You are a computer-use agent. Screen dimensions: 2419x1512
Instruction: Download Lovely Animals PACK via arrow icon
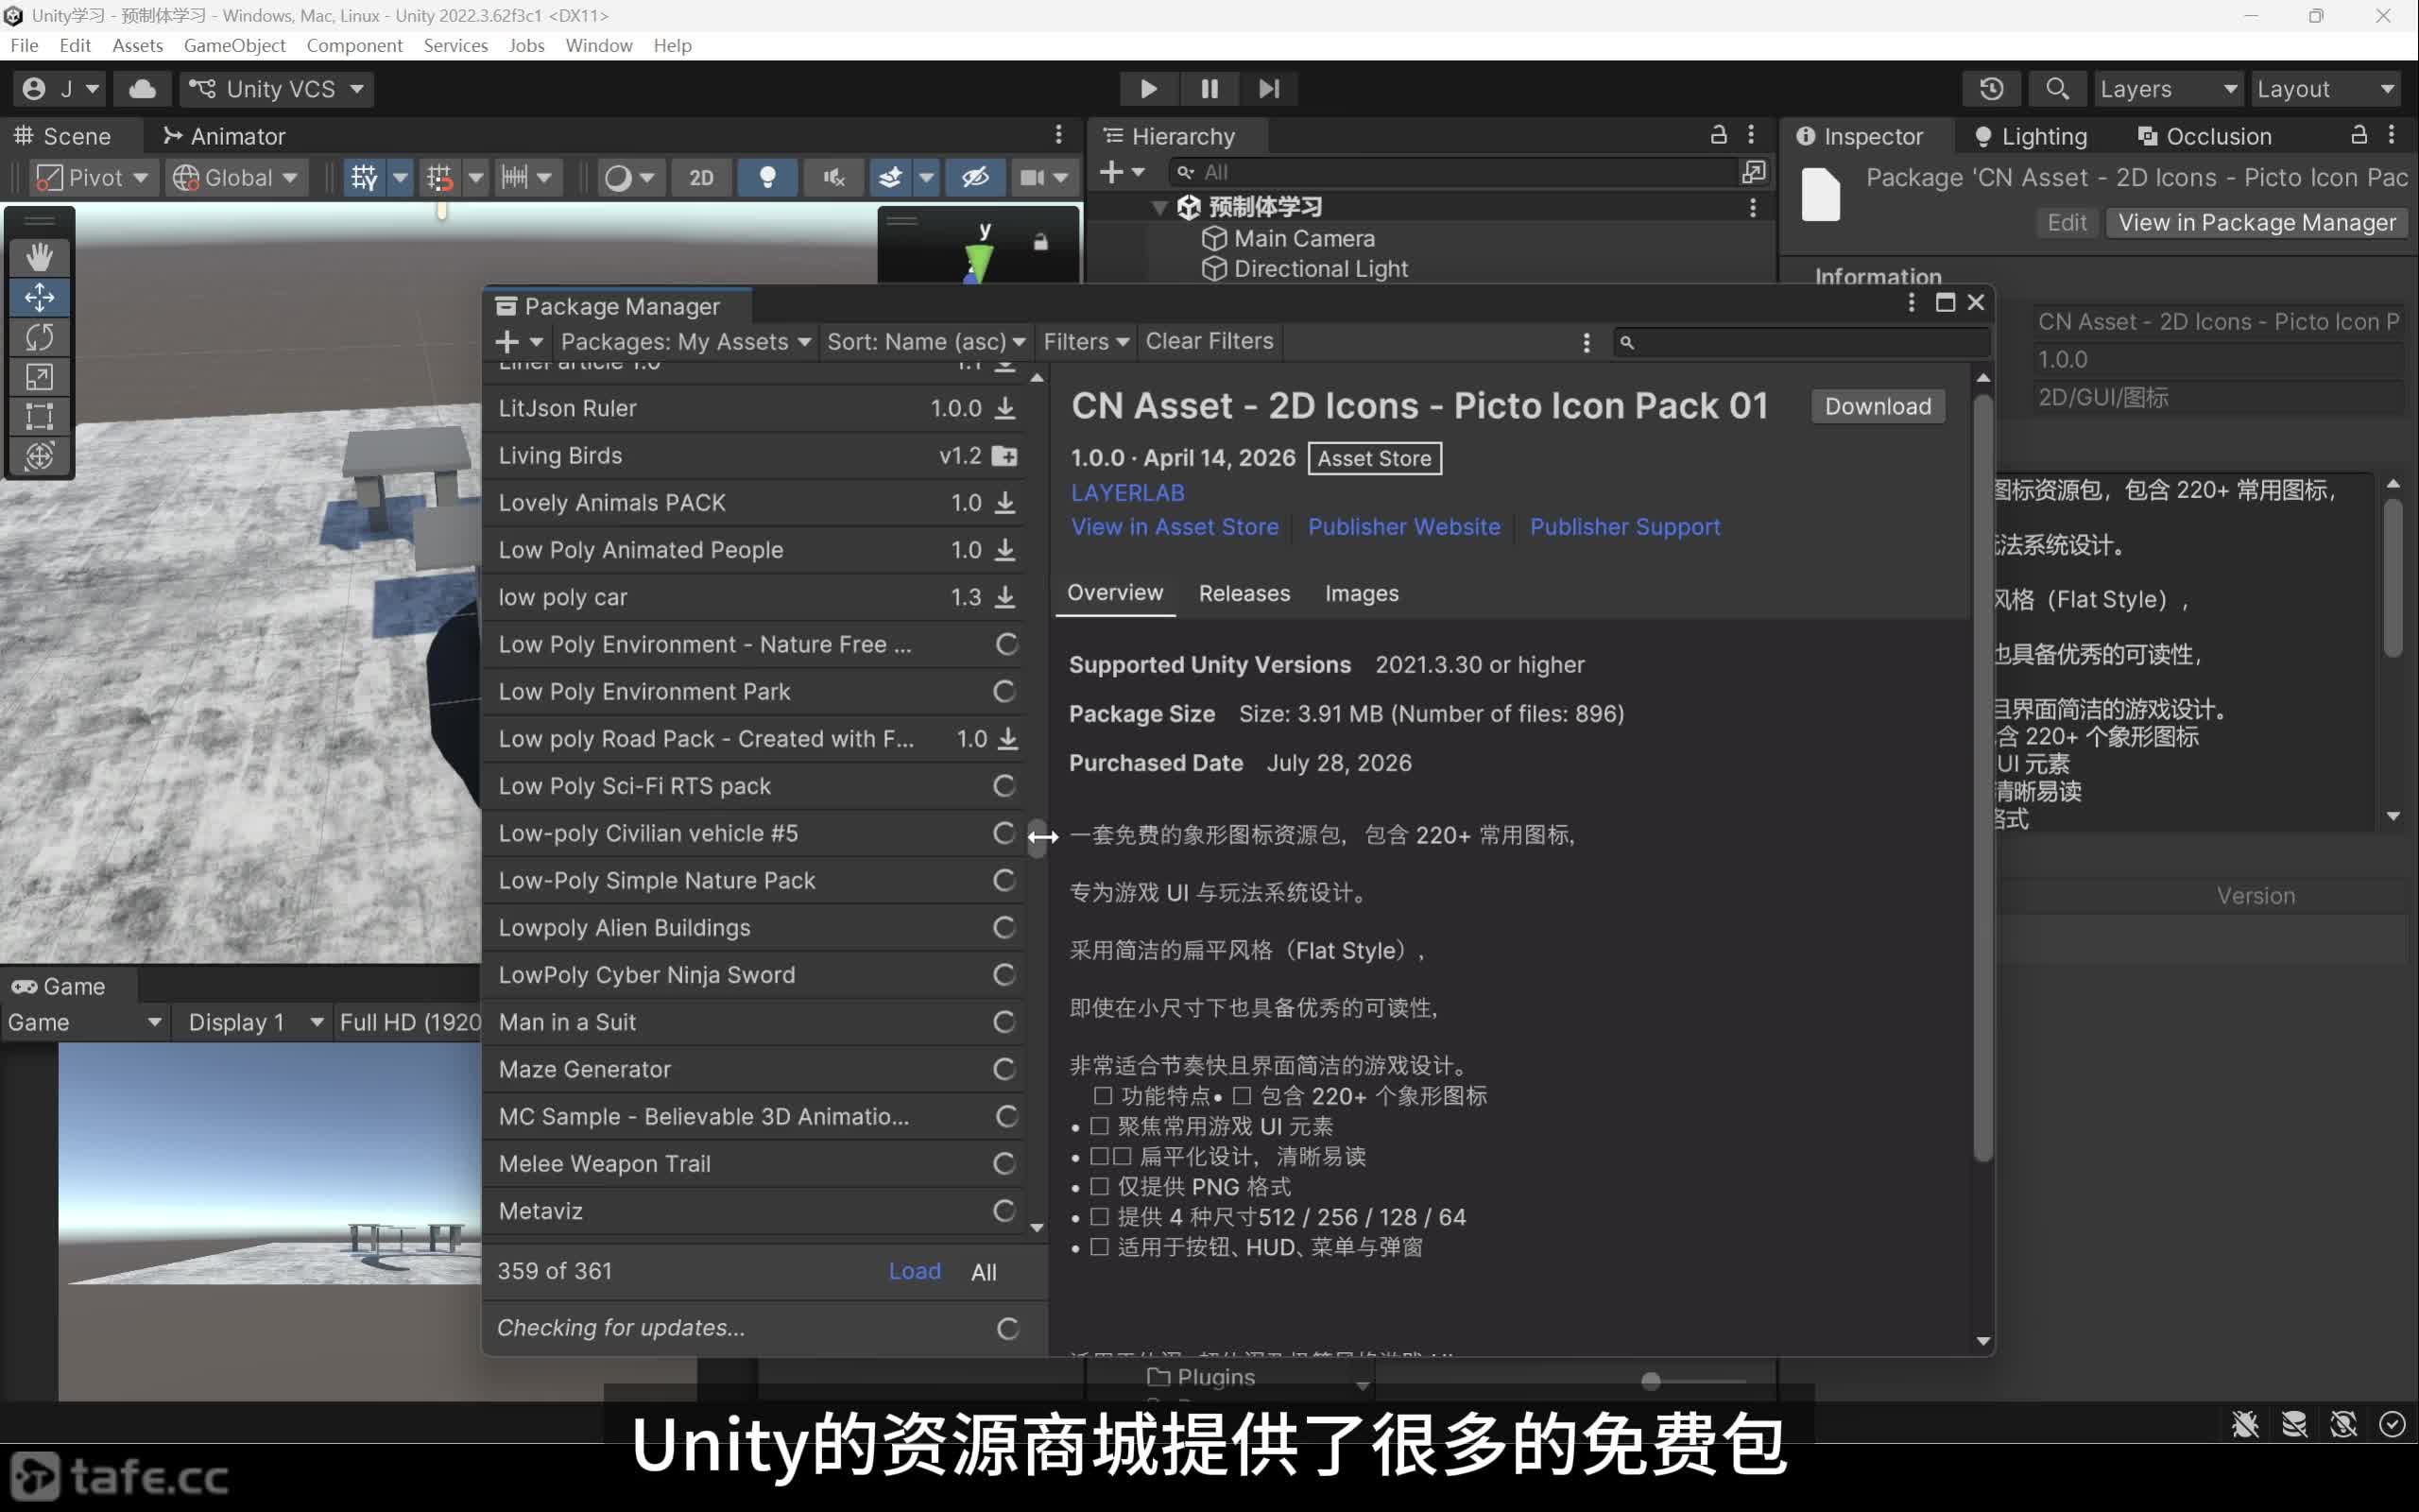(1005, 503)
